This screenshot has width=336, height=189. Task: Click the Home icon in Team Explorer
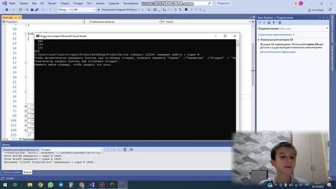point(269,23)
